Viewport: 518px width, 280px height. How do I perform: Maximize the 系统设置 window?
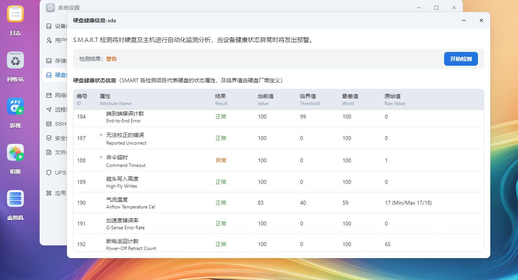436,8
